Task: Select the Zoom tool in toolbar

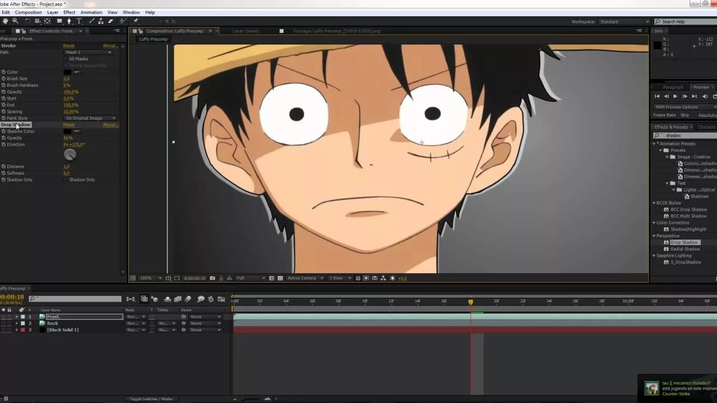Action: (15, 21)
